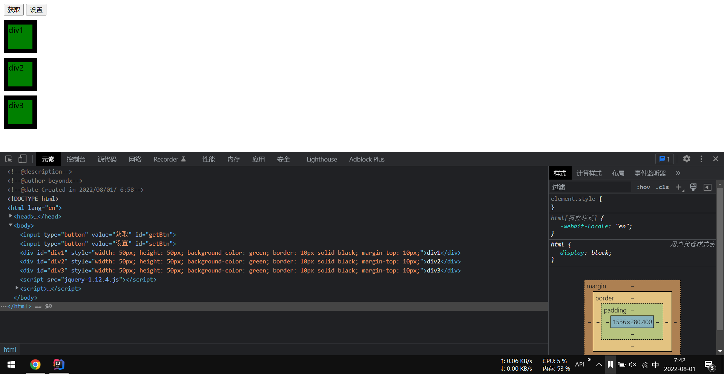This screenshot has width=724, height=374.
Task: Open the Lighthouse tab
Action: click(x=322, y=159)
